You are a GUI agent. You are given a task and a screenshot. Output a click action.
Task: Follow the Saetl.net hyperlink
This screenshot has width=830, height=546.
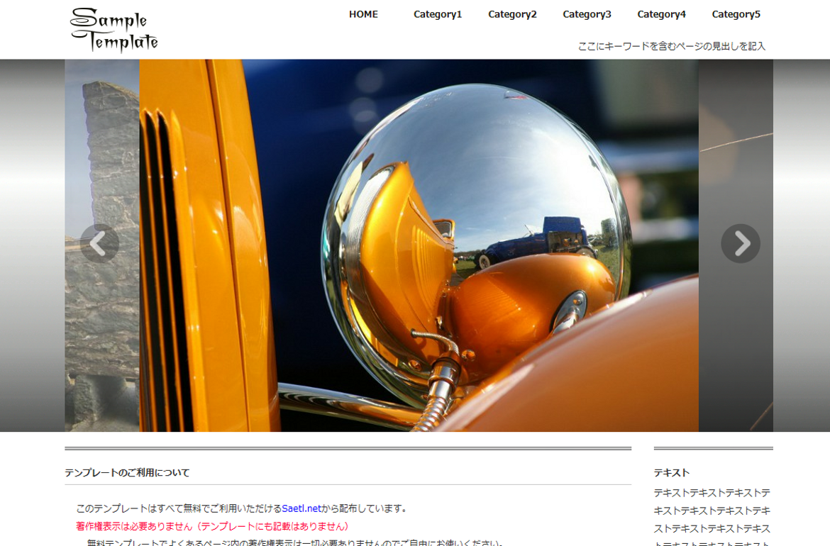tap(301, 508)
